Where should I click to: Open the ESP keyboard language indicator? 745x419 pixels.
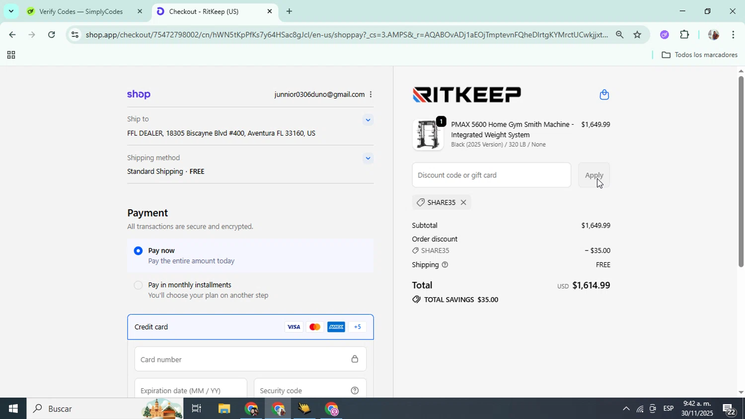(669, 409)
